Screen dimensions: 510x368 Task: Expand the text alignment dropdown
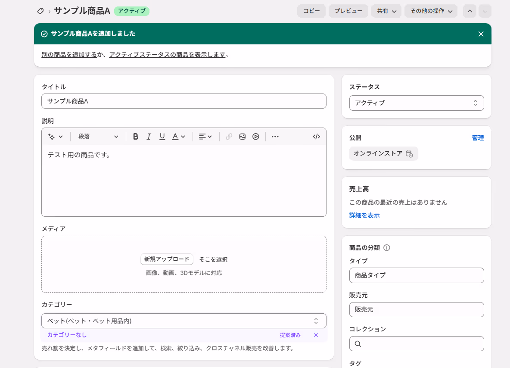(205, 137)
